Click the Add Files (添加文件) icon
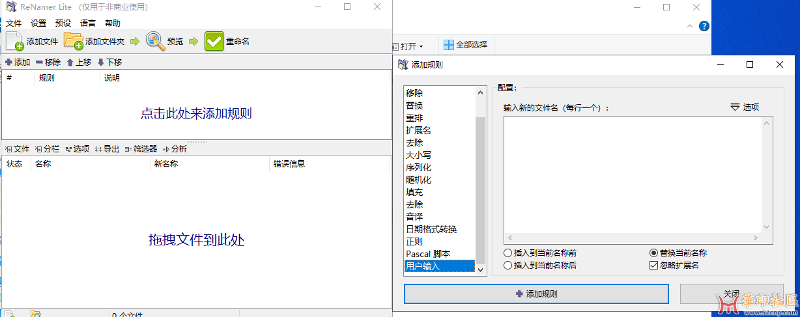The height and width of the screenshot is (317, 800). (15, 41)
